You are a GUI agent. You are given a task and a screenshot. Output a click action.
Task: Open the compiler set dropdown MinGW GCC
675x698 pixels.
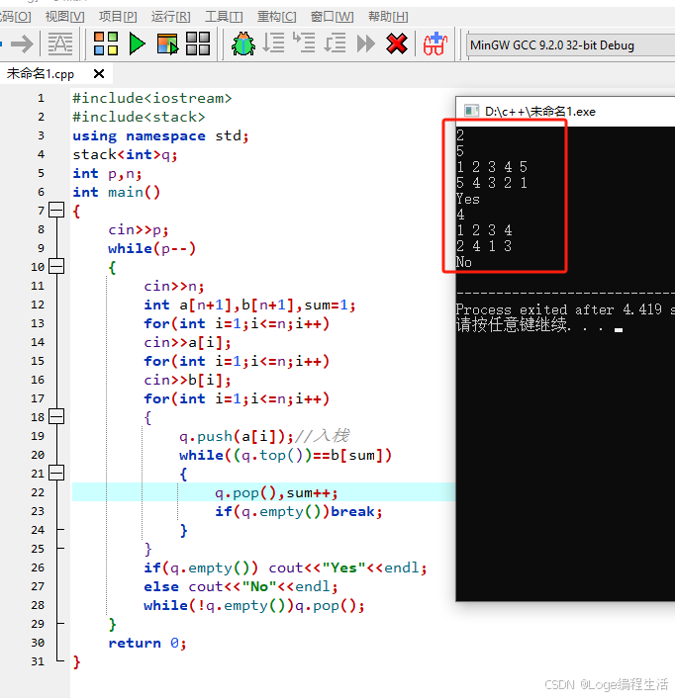(x=571, y=44)
